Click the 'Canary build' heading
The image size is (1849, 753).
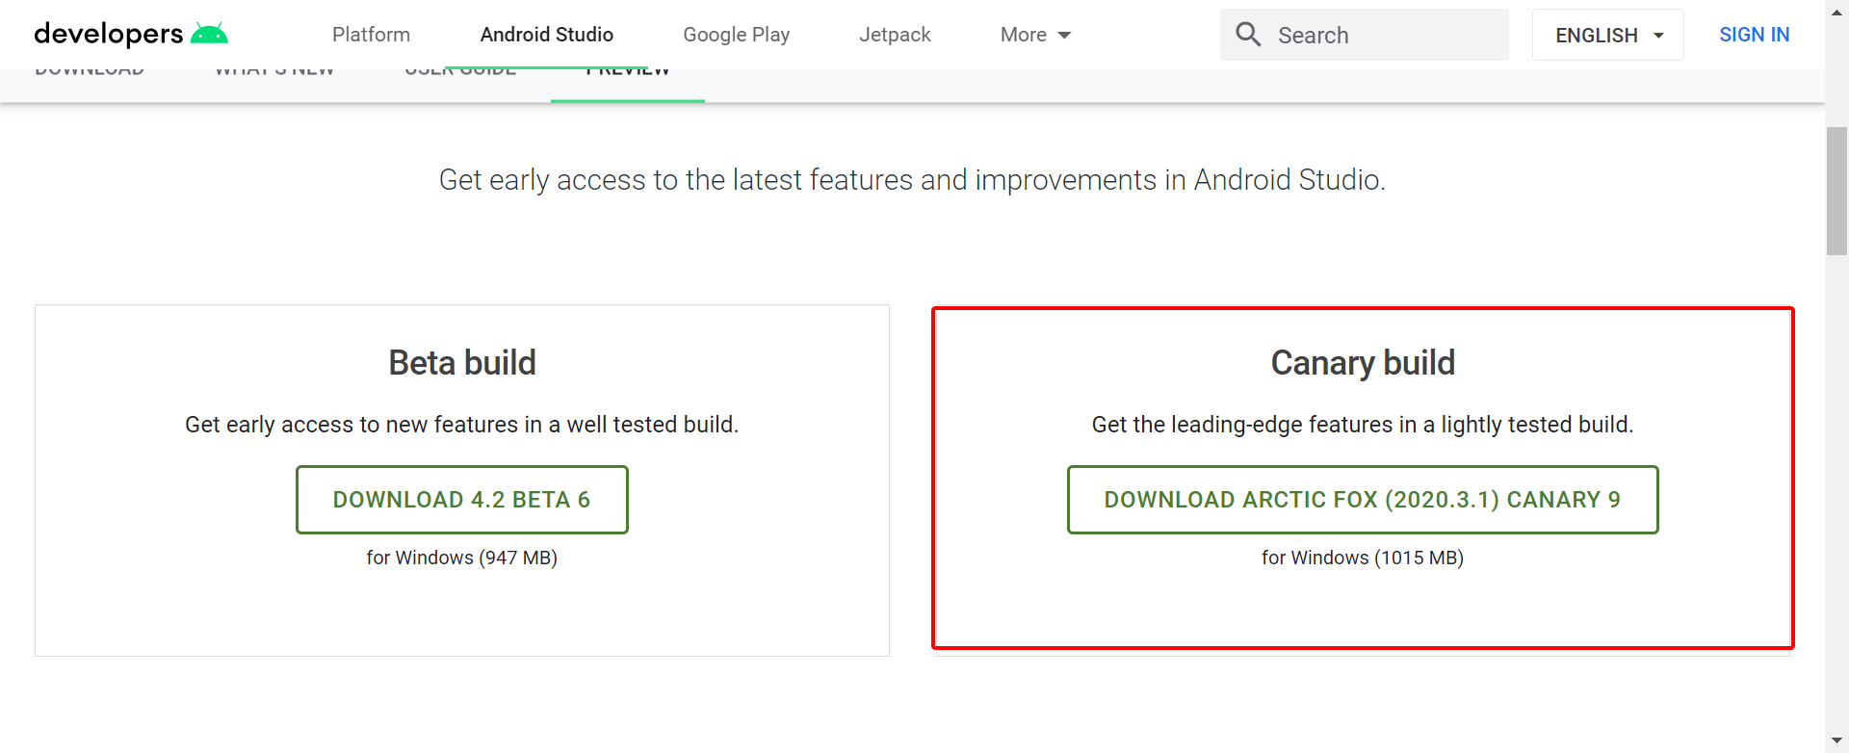coord(1363,363)
